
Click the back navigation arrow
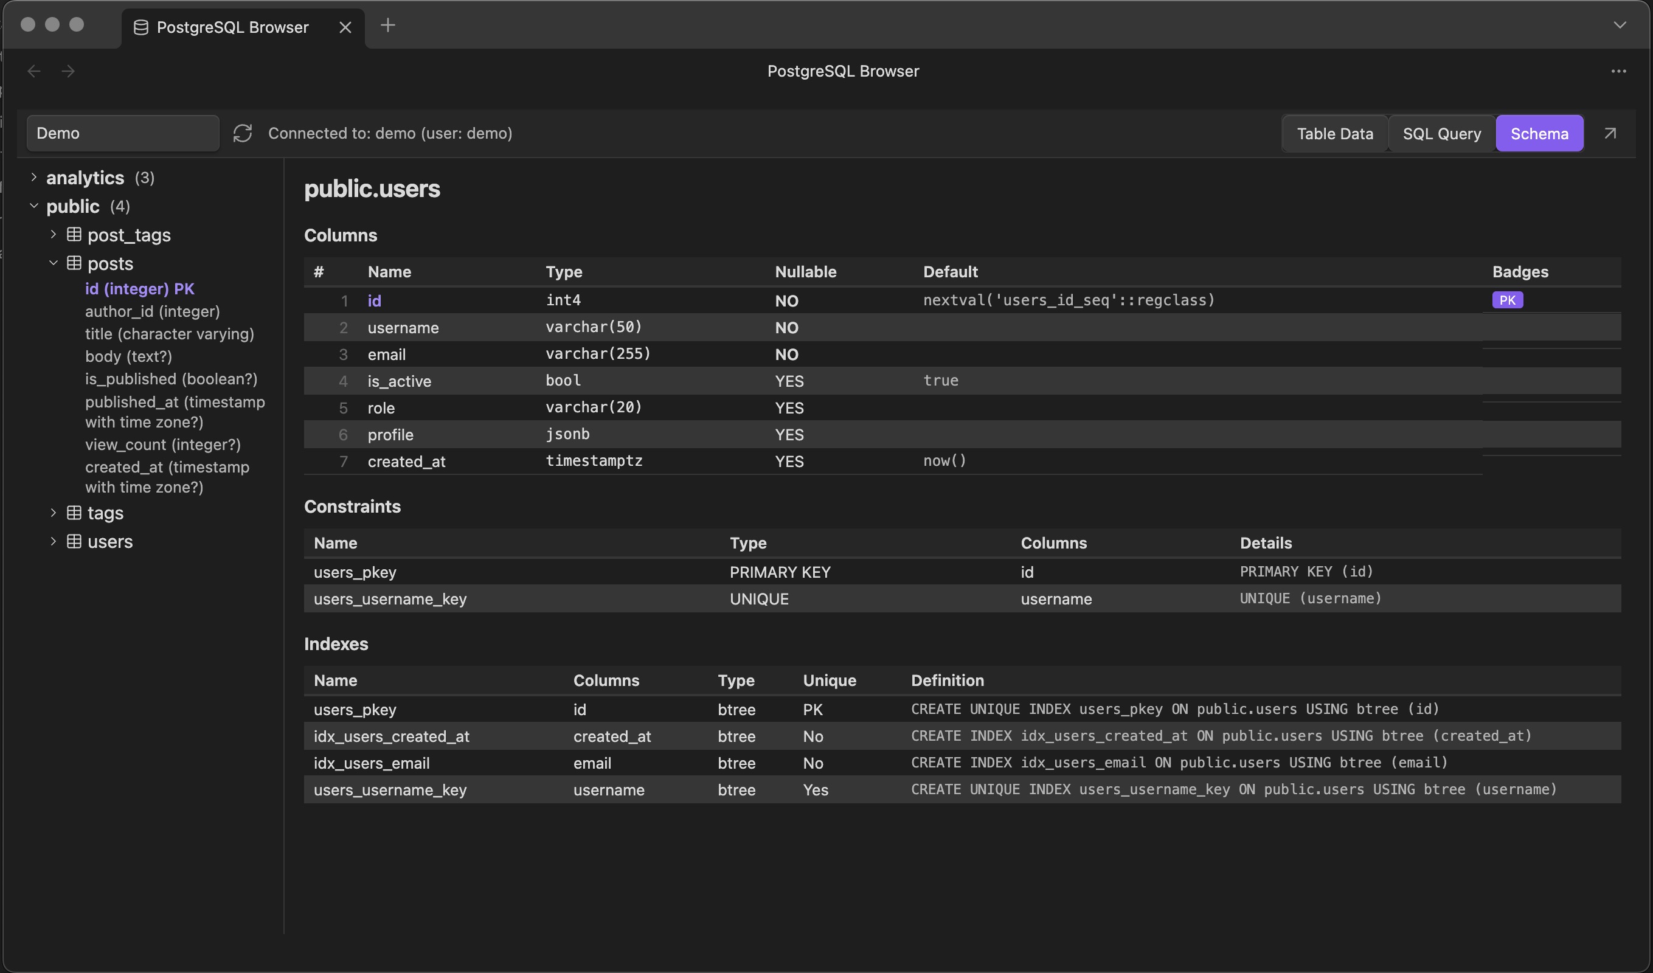pyautogui.click(x=34, y=71)
